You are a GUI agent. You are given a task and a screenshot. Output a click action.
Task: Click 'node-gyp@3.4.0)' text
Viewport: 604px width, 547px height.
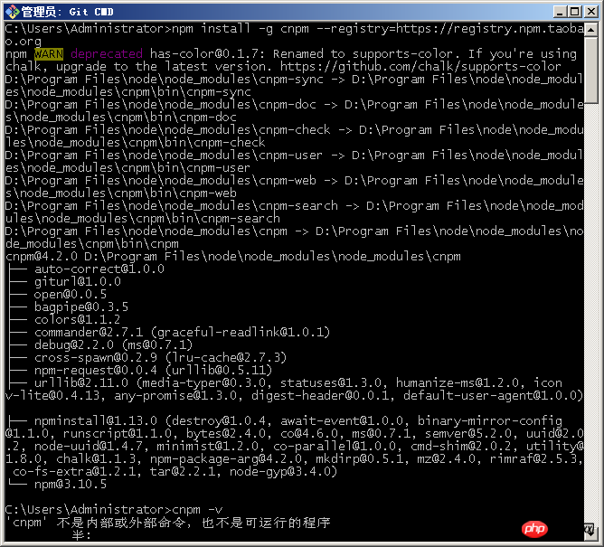point(283,471)
